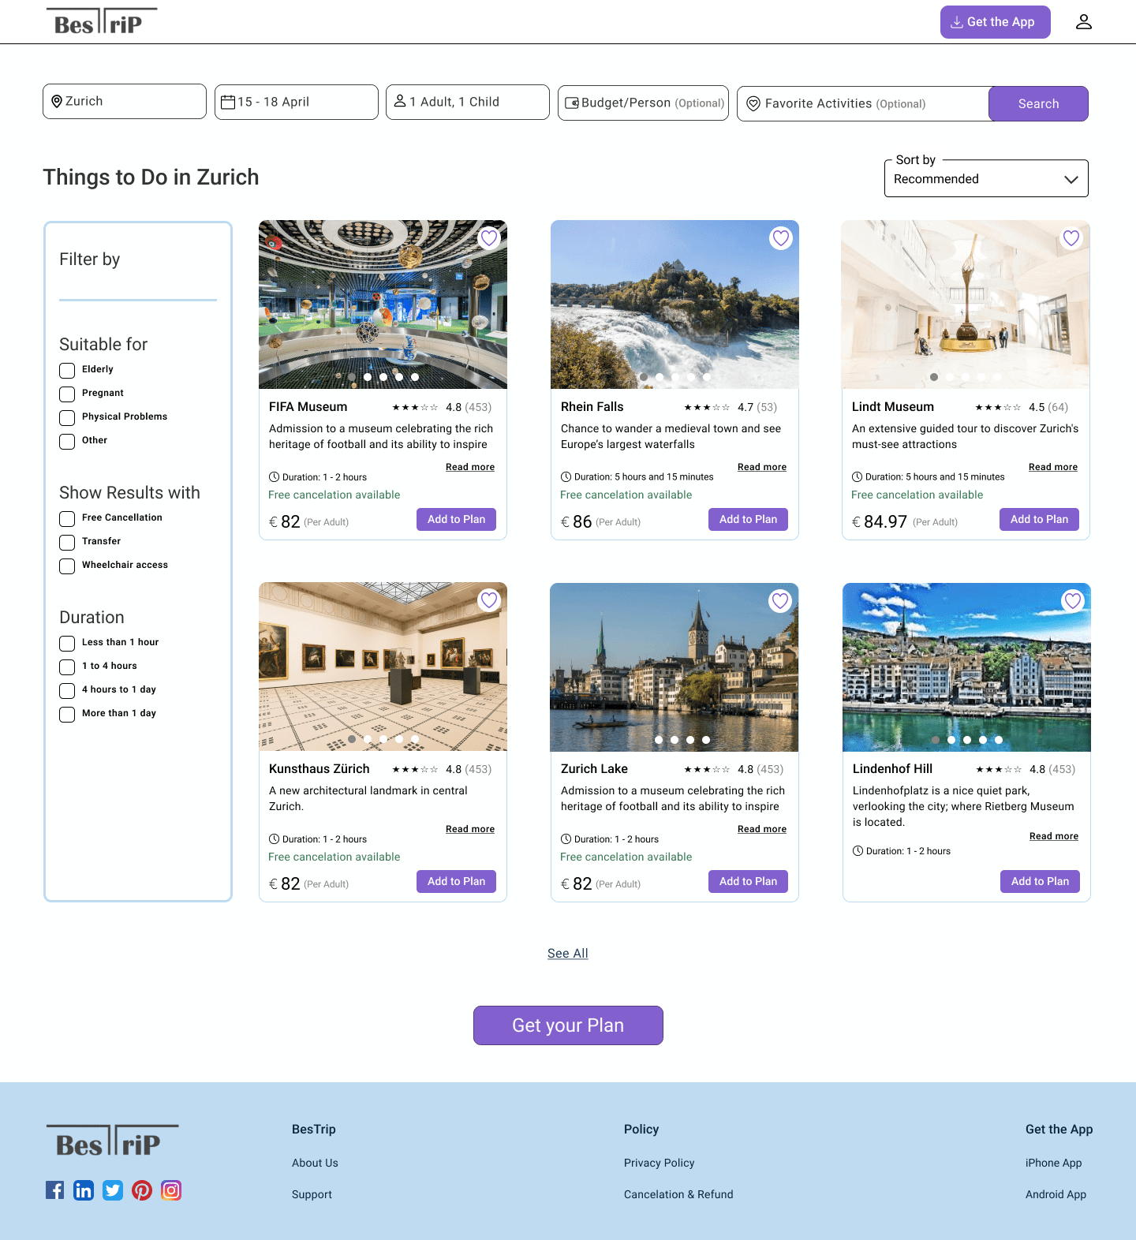The width and height of the screenshot is (1136, 1240).
Task: Add Lindt Museum to plan
Action: [1039, 519]
